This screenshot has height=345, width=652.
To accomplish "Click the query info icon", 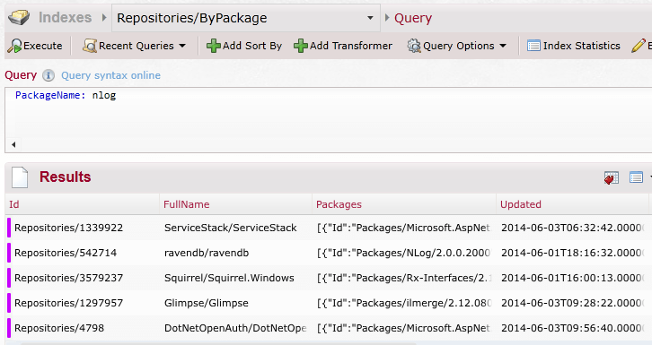I will [48, 75].
